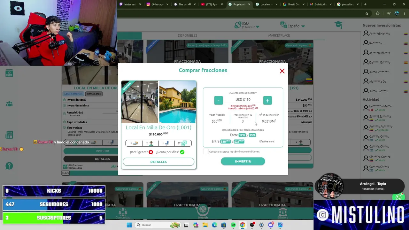409x230 pixels.
Task: View the office interior photo thumbnail
Action: coord(140,102)
